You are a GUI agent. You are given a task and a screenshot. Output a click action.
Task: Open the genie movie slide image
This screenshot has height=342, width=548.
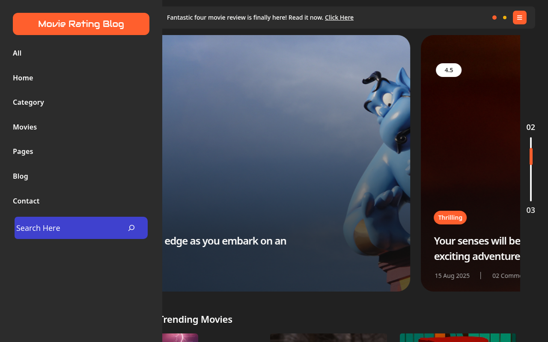(x=286, y=163)
